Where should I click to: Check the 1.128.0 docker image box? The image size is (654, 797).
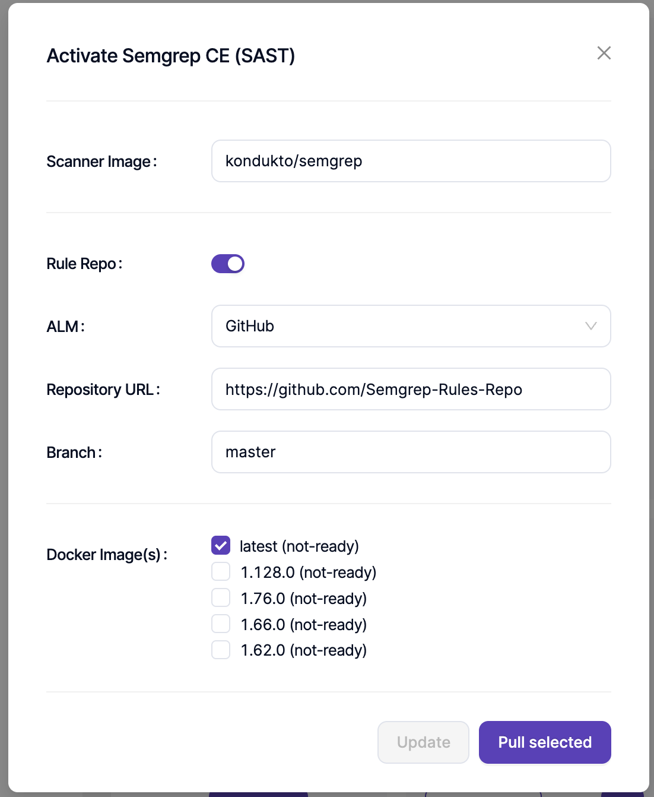click(221, 572)
